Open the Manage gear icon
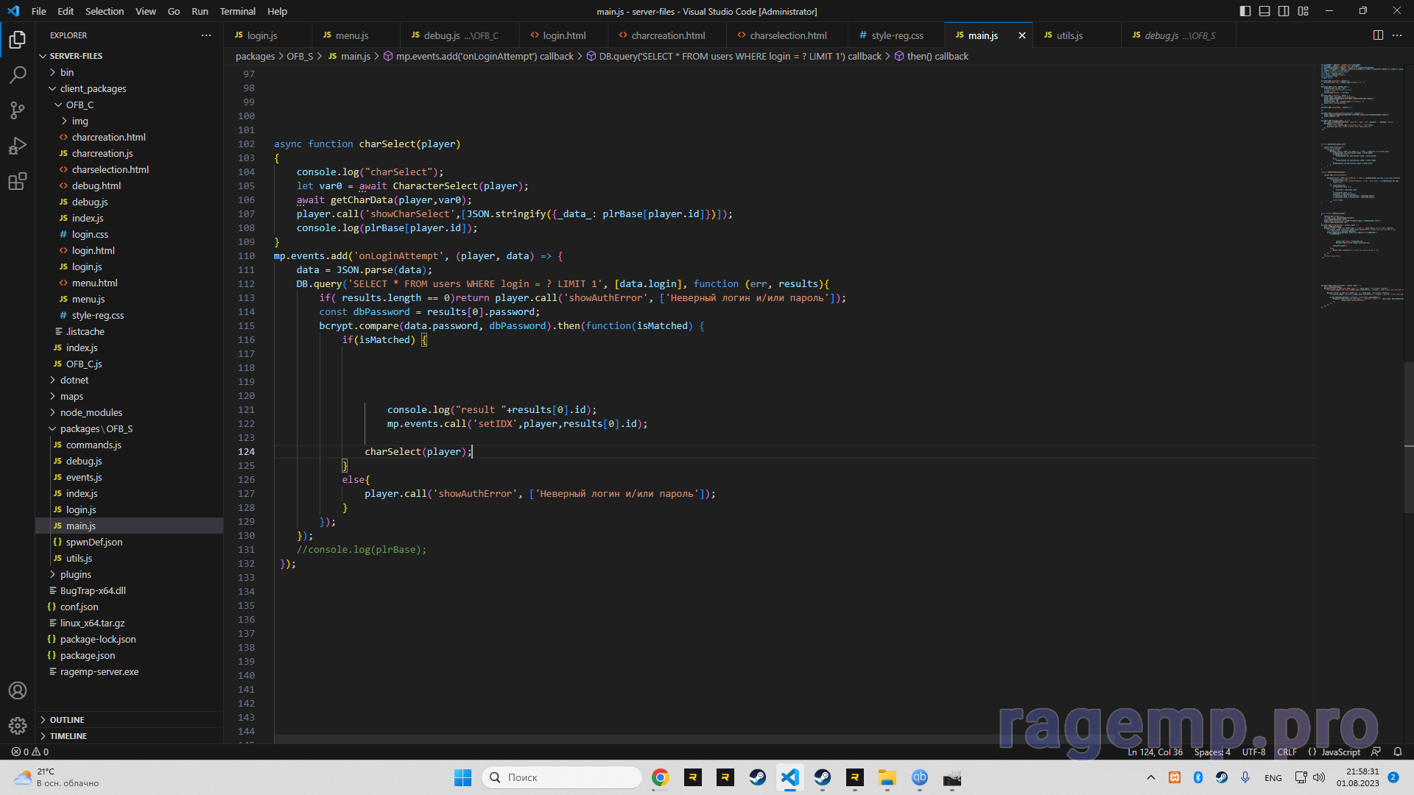Viewport: 1414px width, 795px height. pos(18,726)
